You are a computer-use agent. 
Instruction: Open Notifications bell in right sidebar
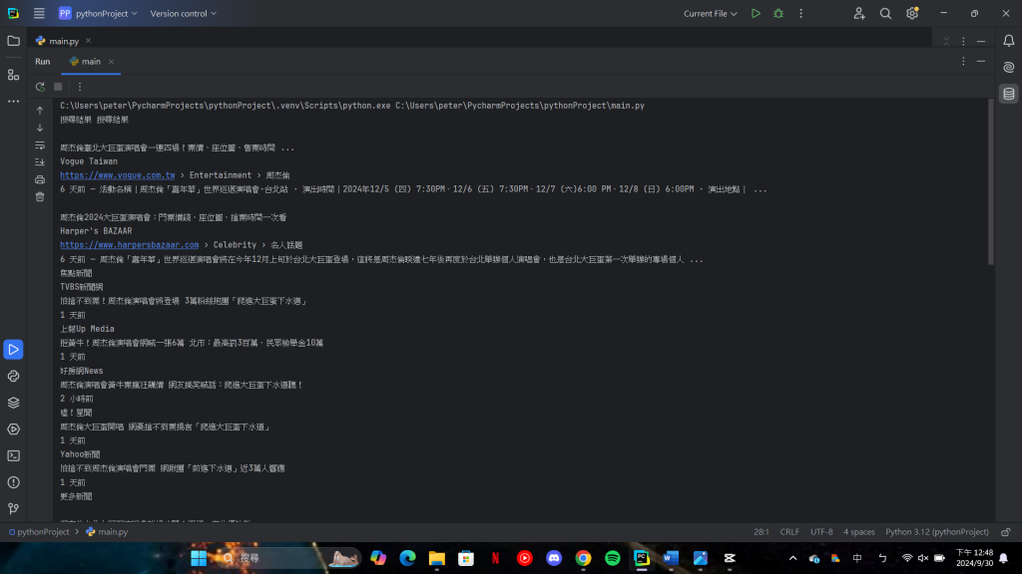(x=1008, y=41)
